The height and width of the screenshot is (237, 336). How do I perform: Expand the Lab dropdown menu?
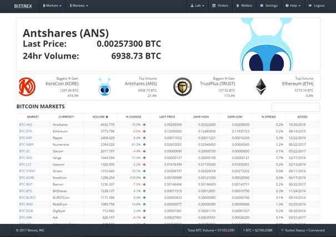pos(197,6)
